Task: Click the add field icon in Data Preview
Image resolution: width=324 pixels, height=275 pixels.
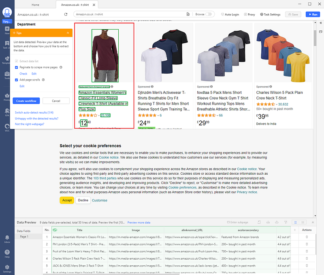Action: coord(259,222)
